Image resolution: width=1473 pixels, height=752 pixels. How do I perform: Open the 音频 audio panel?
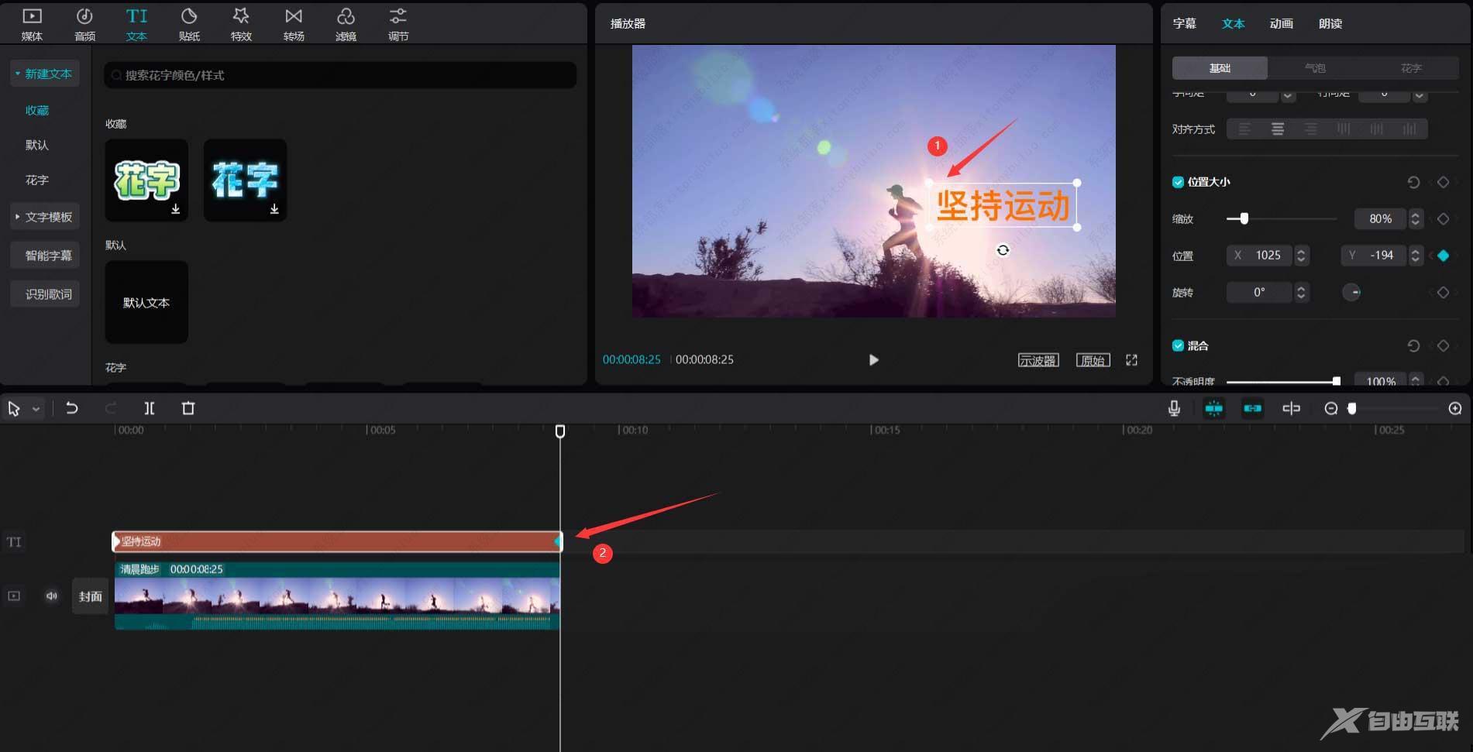click(84, 24)
